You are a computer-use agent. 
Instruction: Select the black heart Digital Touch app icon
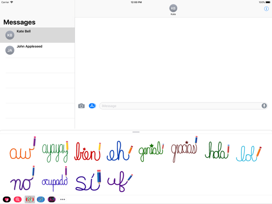point(7,200)
